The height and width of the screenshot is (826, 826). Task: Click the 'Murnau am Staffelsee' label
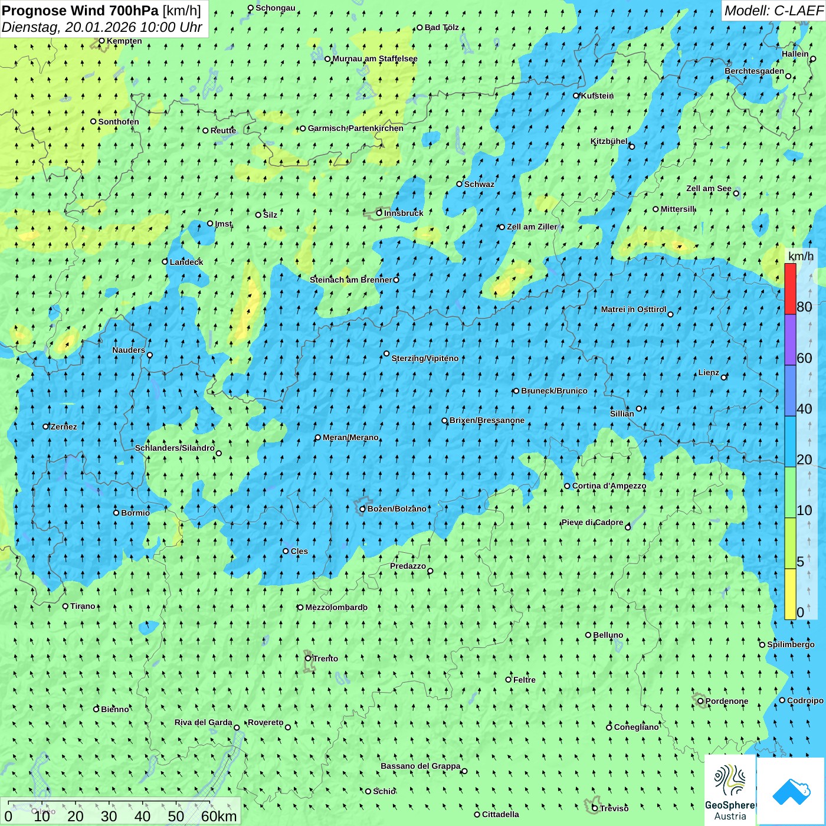tap(375, 58)
